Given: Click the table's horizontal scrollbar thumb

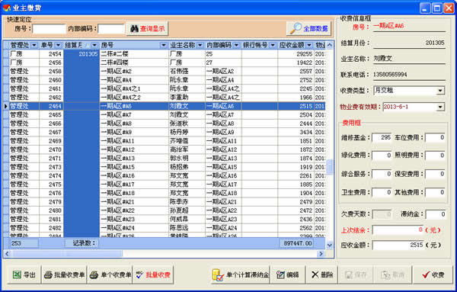Looking at the screenshot, I should tap(67, 254).
